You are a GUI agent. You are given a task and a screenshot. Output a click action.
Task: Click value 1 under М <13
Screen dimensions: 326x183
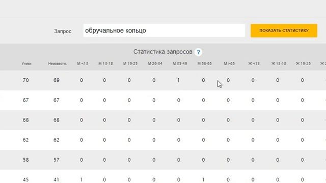(81, 179)
